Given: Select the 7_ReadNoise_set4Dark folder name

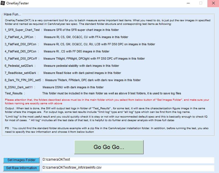Looking at the screenshot, I should tap(20, 73).
